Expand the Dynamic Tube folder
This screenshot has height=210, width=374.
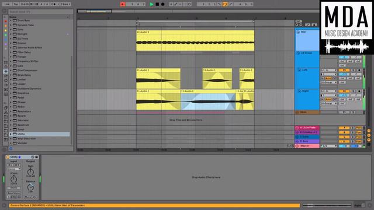coord(11,25)
